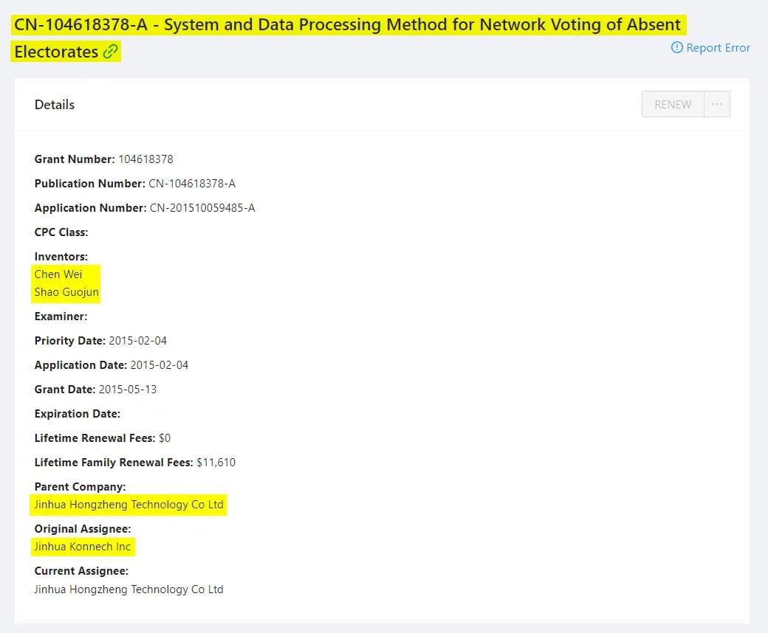Click the RENEW button
Image resolution: width=768 pixels, height=633 pixels.
coord(673,104)
